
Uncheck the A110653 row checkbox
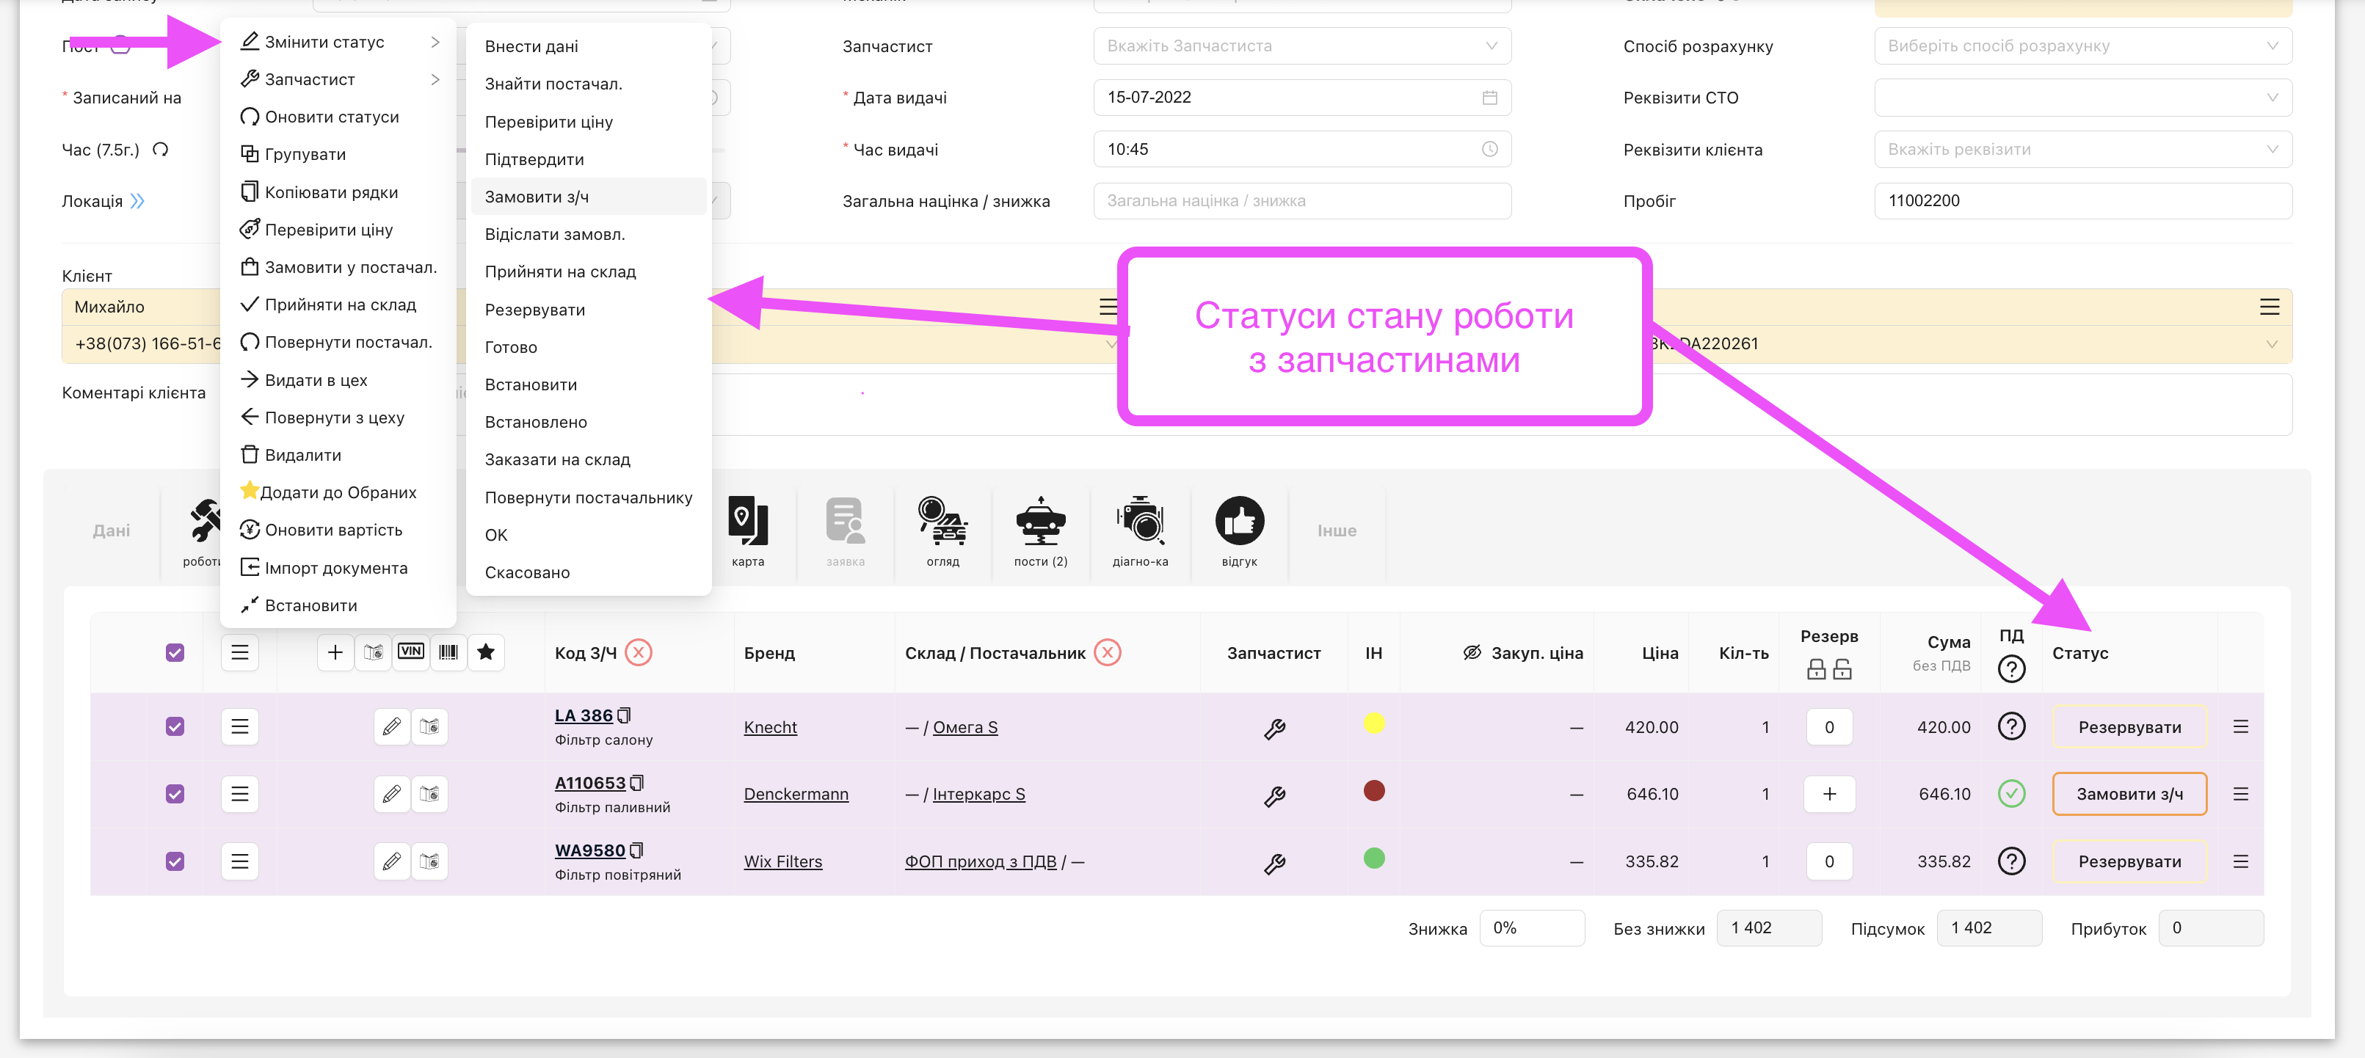(x=175, y=794)
